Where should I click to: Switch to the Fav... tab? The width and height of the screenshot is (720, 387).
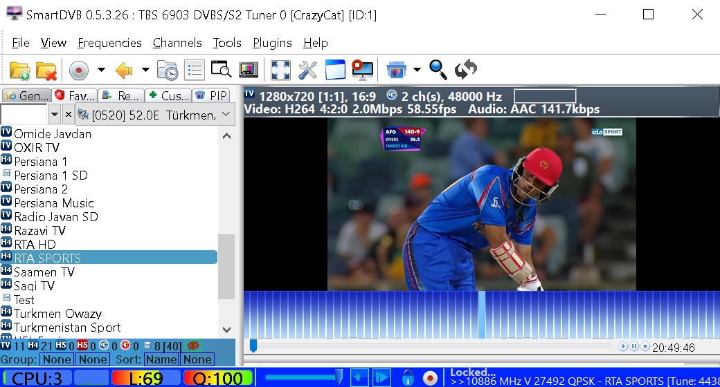[75, 95]
